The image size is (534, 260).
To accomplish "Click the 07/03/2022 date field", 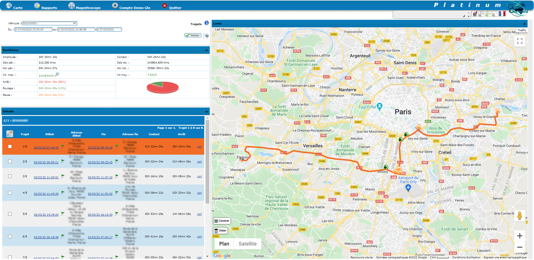I will point(109,29).
